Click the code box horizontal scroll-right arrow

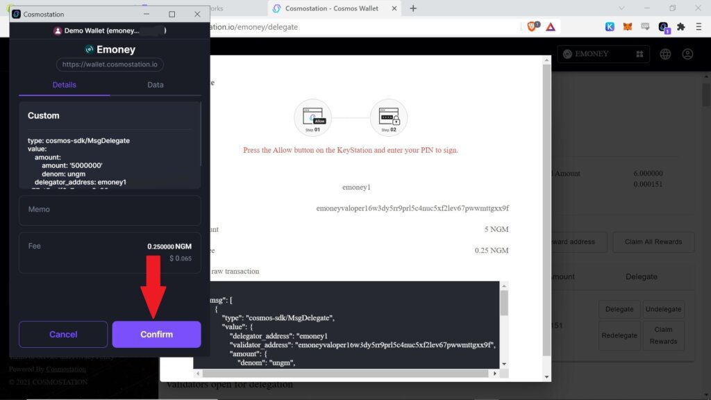pos(494,373)
